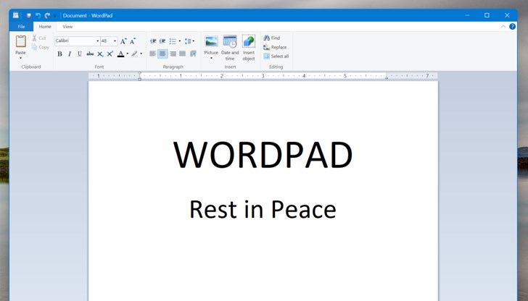Expand the Paste options arrow
The image size is (528, 301).
point(20,58)
